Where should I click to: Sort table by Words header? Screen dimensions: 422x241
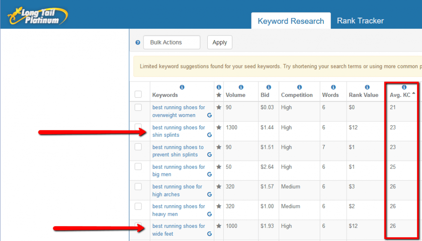331,95
